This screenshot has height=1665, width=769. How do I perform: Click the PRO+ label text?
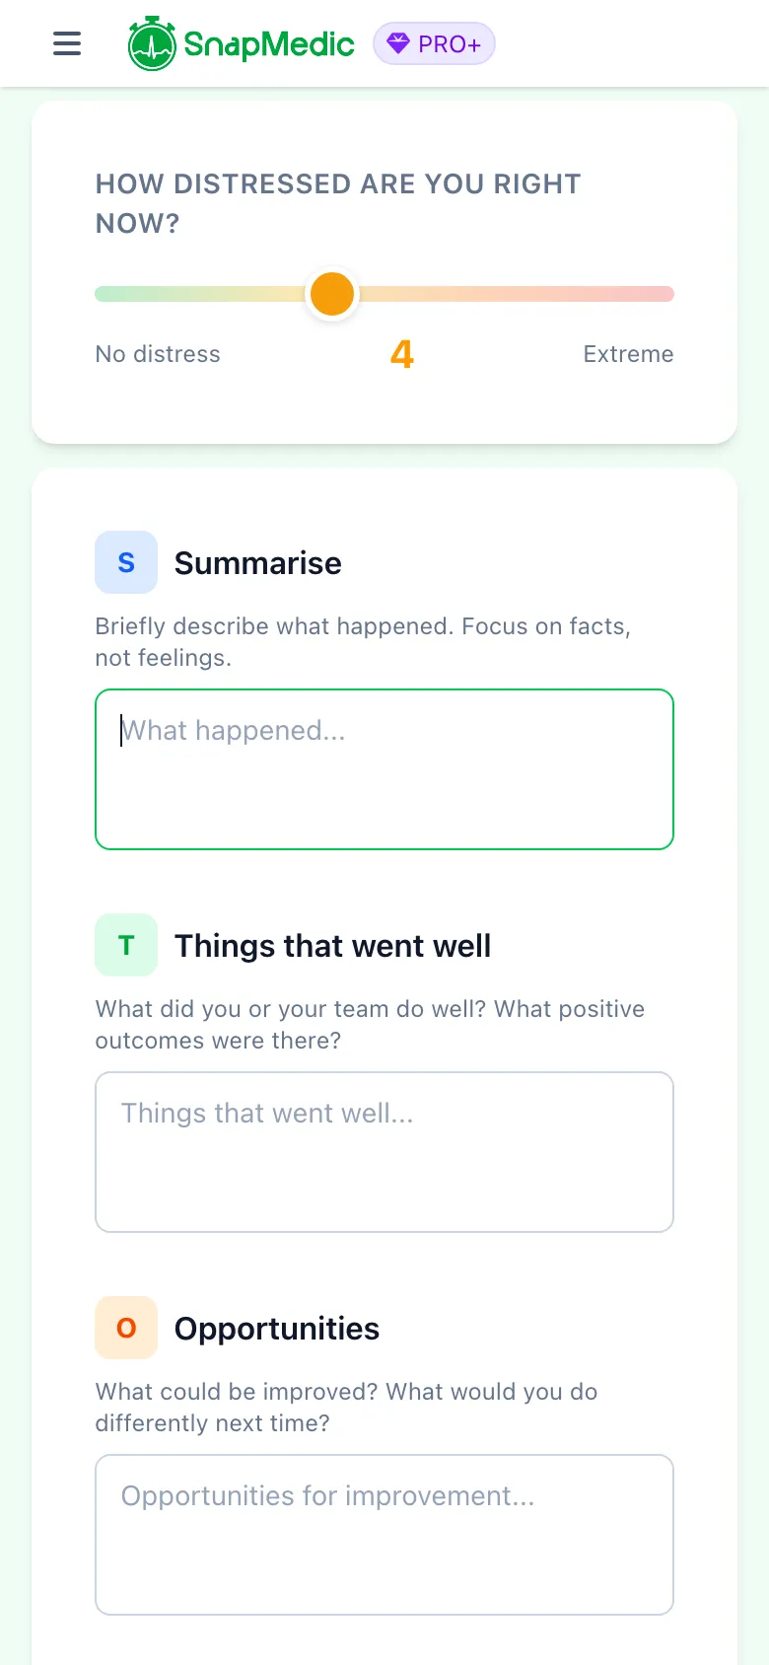coord(450,44)
